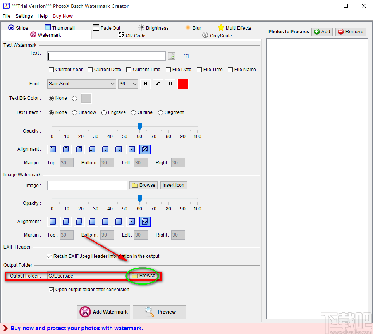Click the Remove photos button

351,32
